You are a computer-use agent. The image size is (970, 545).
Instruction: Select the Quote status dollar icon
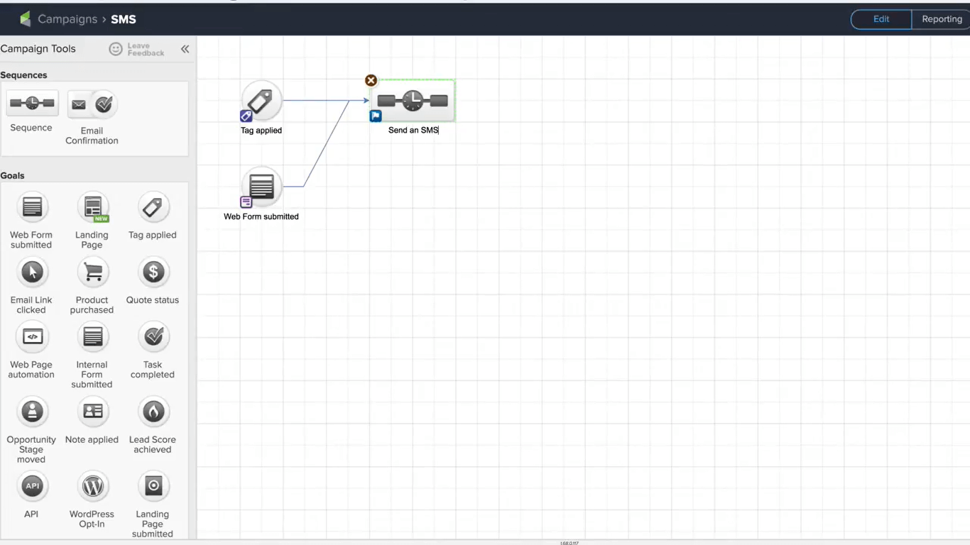pos(153,272)
